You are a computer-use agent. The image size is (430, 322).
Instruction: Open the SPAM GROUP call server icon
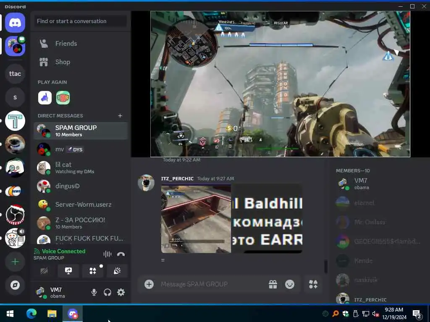15,46
